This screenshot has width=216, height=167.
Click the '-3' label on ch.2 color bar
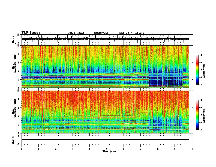pyautogui.click(x=201, y=100)
